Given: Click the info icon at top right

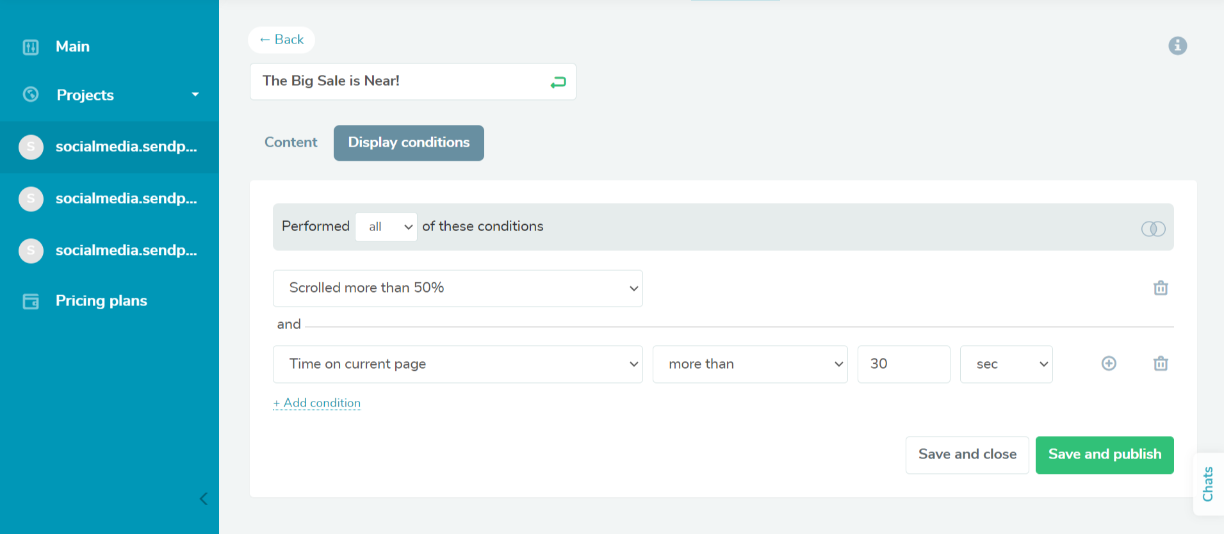Looking at the screenshot, I should pos(1177,45).
